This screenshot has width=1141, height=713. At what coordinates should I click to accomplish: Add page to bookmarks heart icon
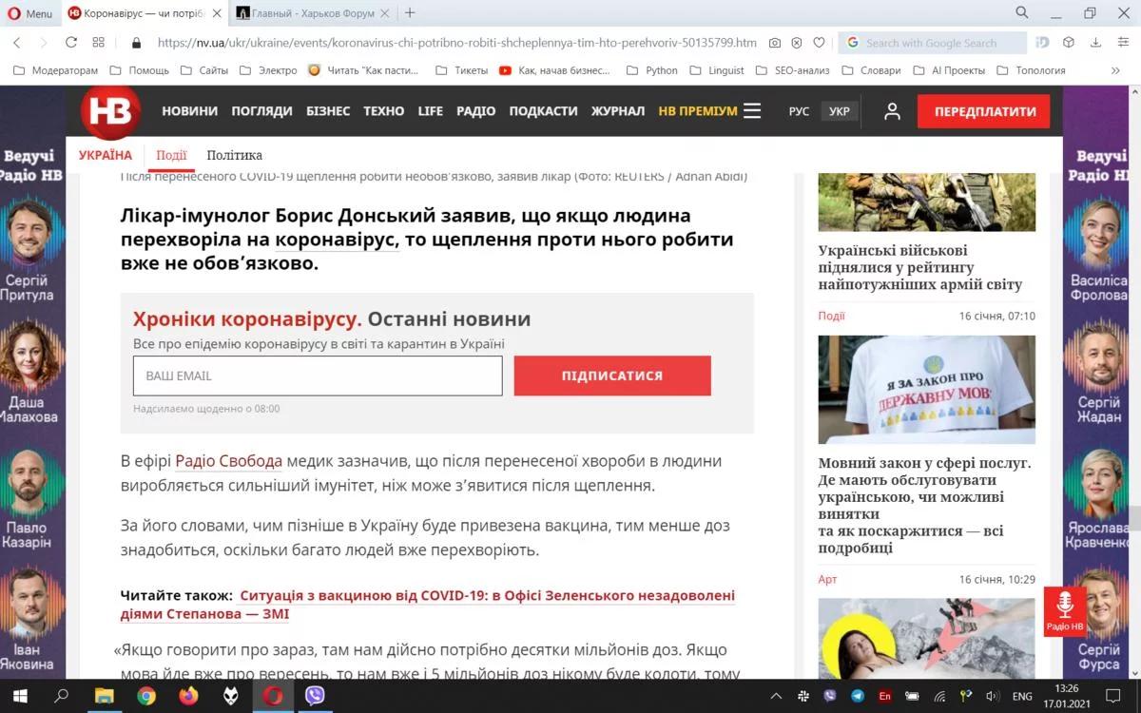pyautogui.click(x=819, y=43)
